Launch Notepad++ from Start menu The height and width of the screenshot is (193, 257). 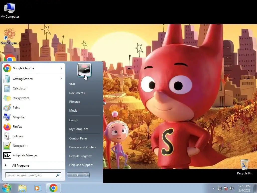[34, 146]
